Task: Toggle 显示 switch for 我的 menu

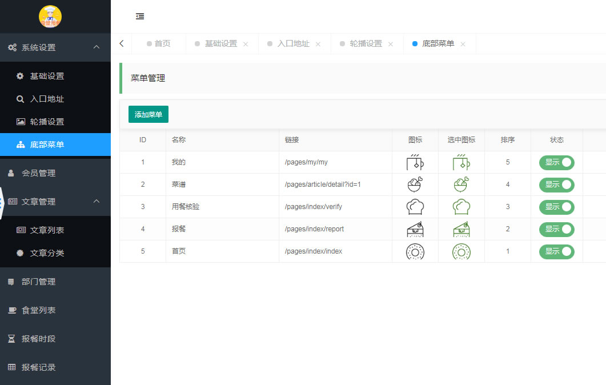Action: point(556,162)
